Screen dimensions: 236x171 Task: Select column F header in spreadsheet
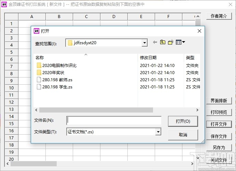click(168, 17)
